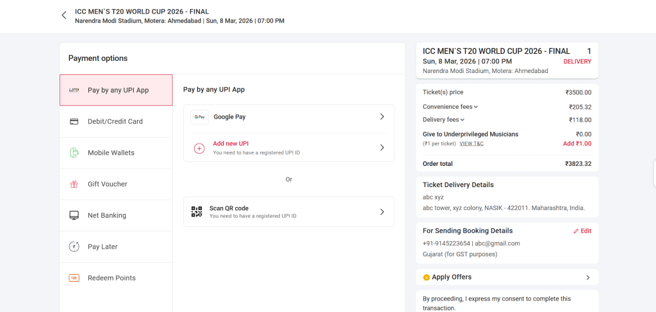This screenshot has height=312, width=656.
Task: Open Google Pay option chevron
Action: [x=382, y=117]
